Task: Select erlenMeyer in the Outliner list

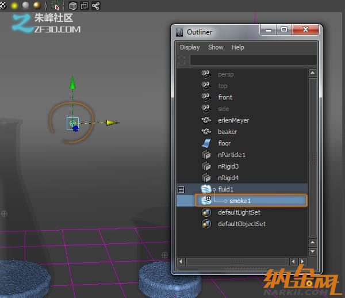Action: [x=233, y=120]
